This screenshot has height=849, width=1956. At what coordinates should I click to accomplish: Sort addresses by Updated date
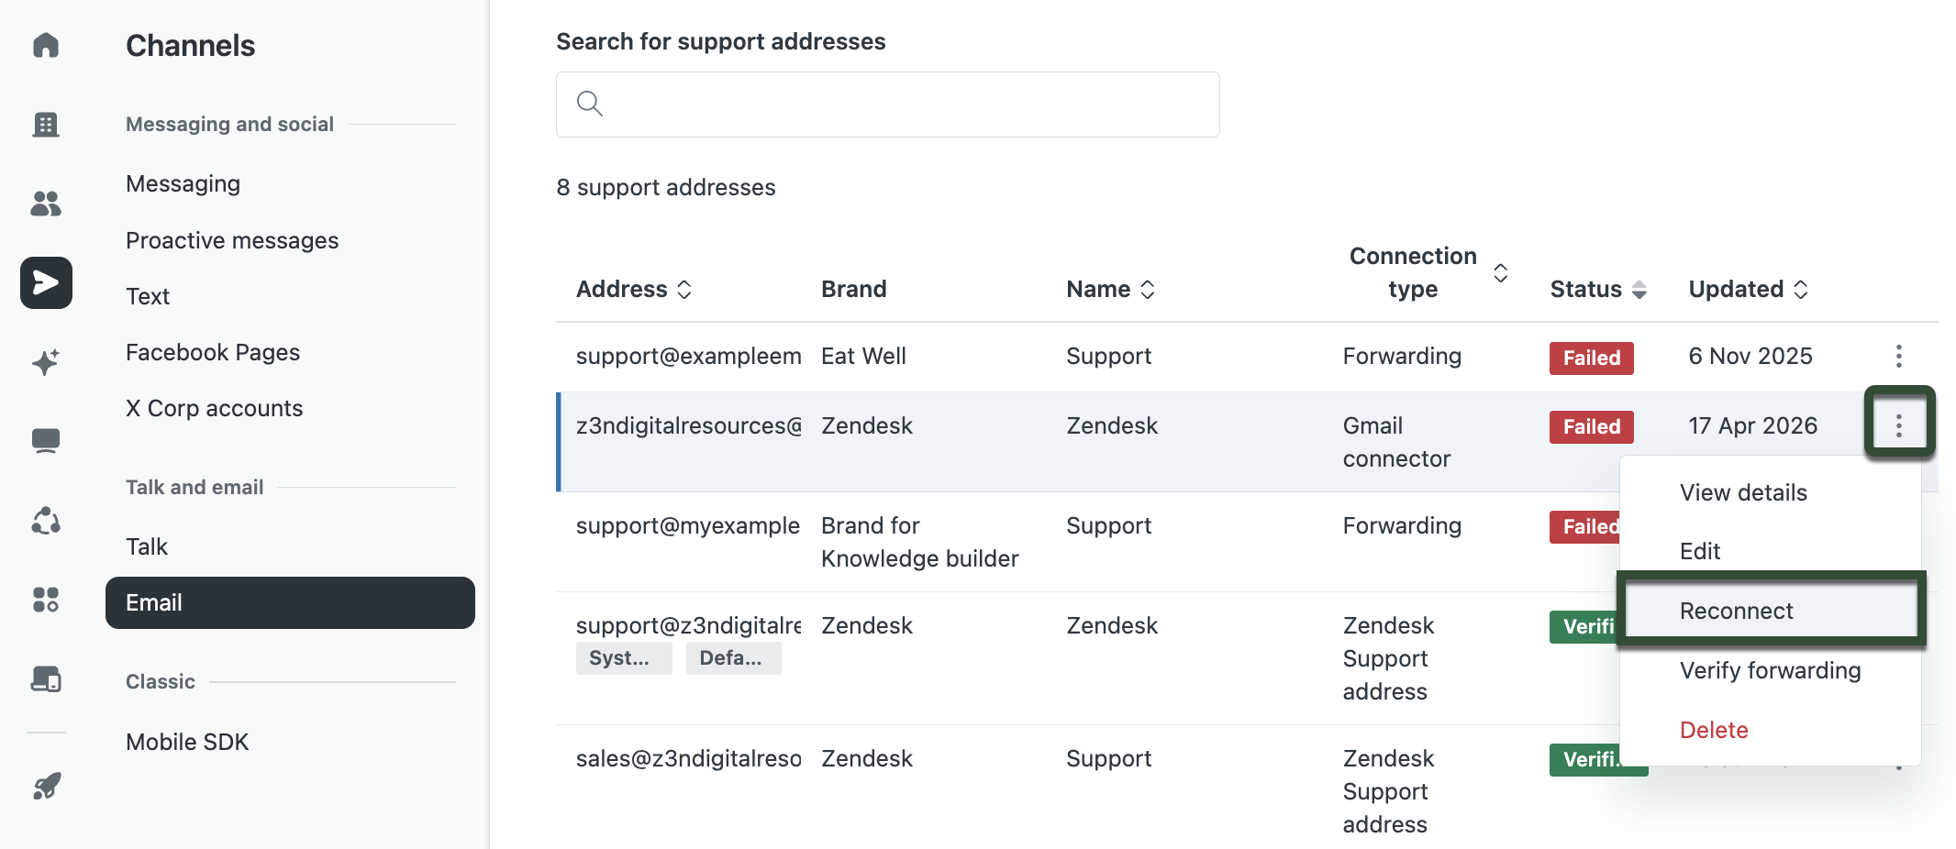click(1749, 289)
